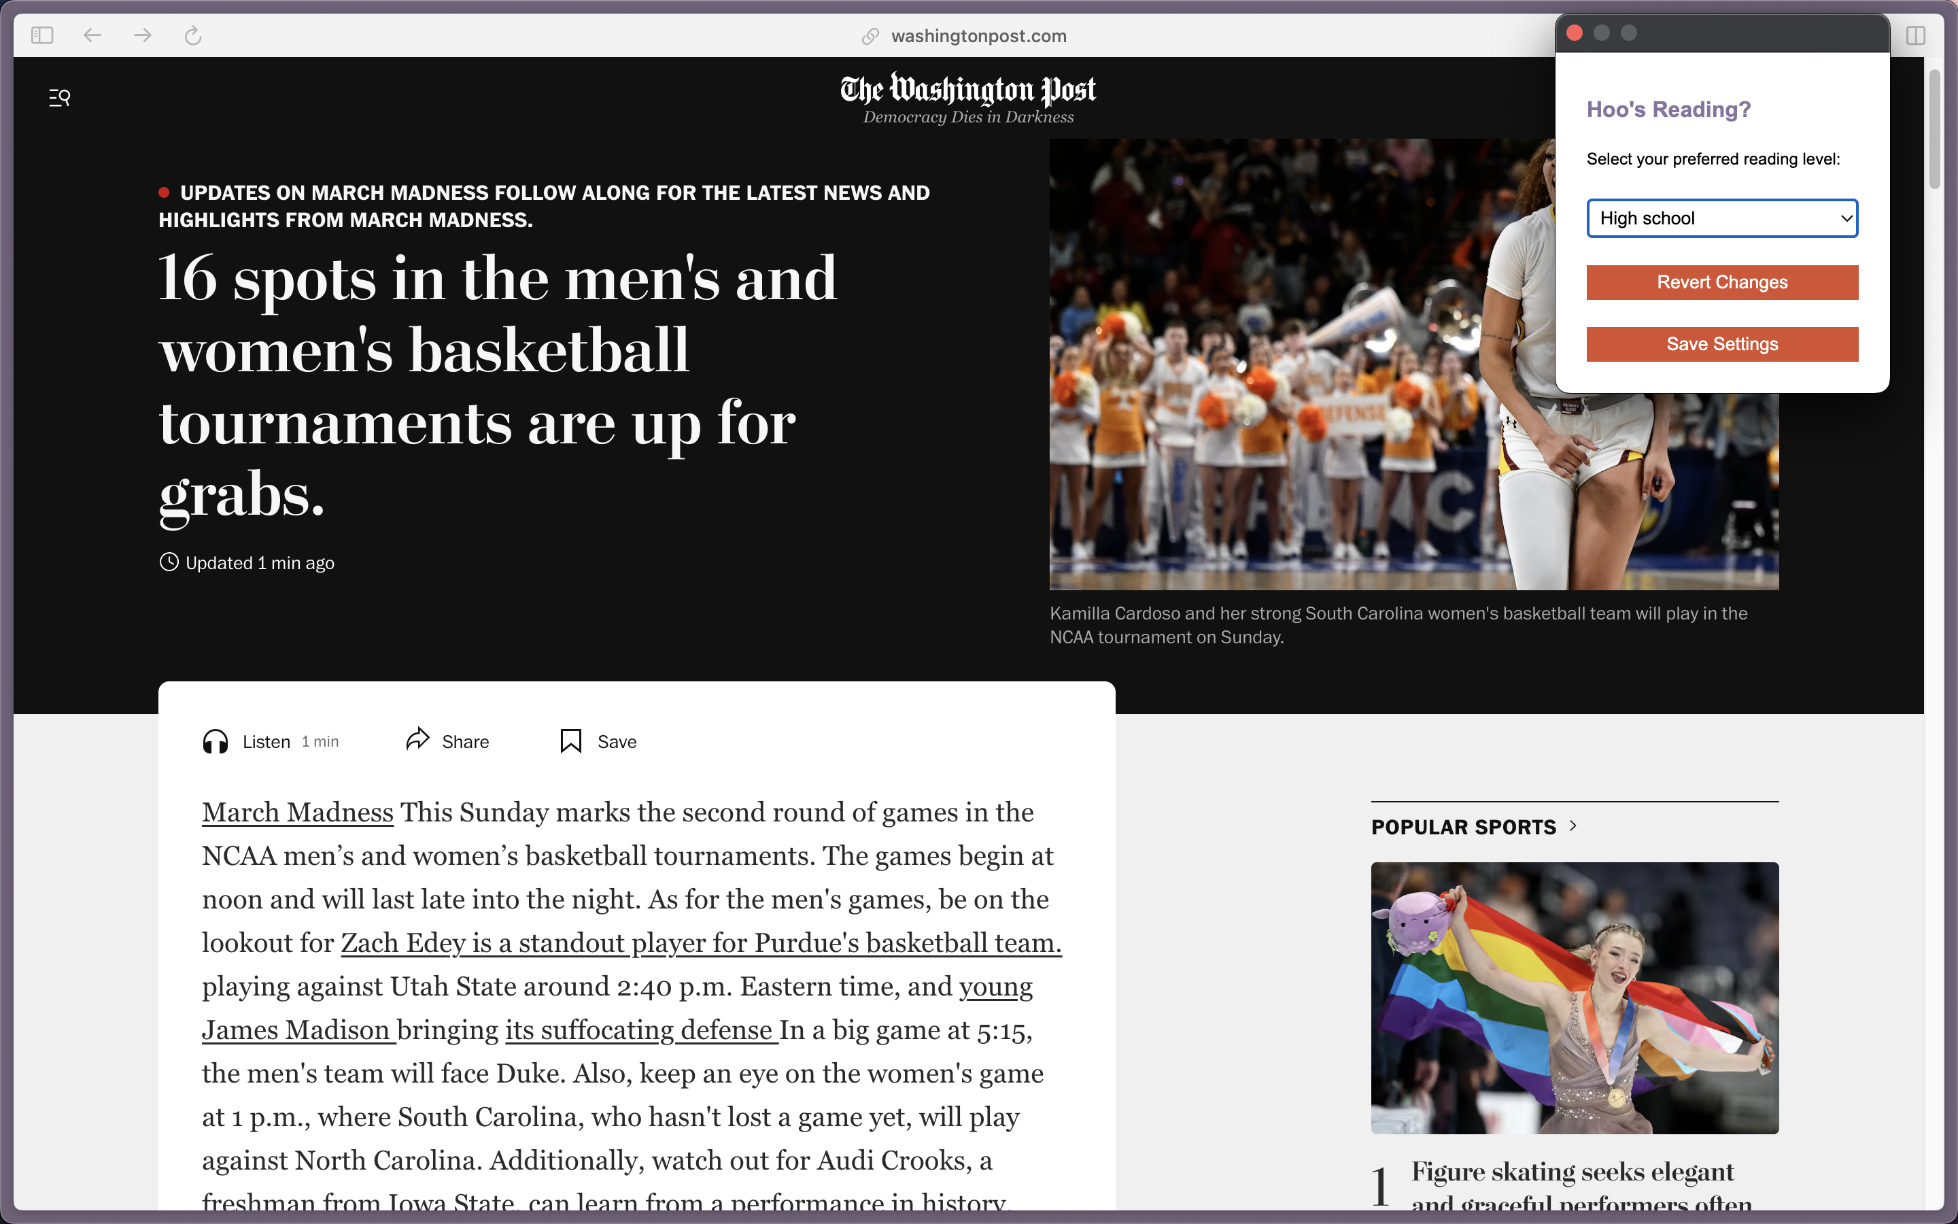
Task: Click the headphones Listen icon
Action: [216, 741]
